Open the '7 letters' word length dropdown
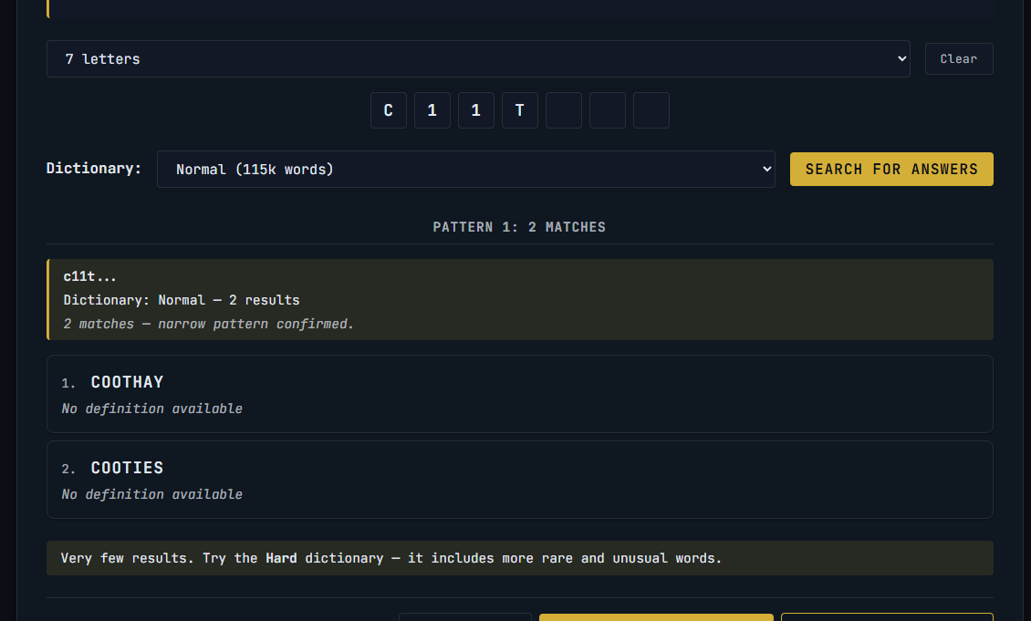This screenshot has width=1031, height=621. (477, 58)
